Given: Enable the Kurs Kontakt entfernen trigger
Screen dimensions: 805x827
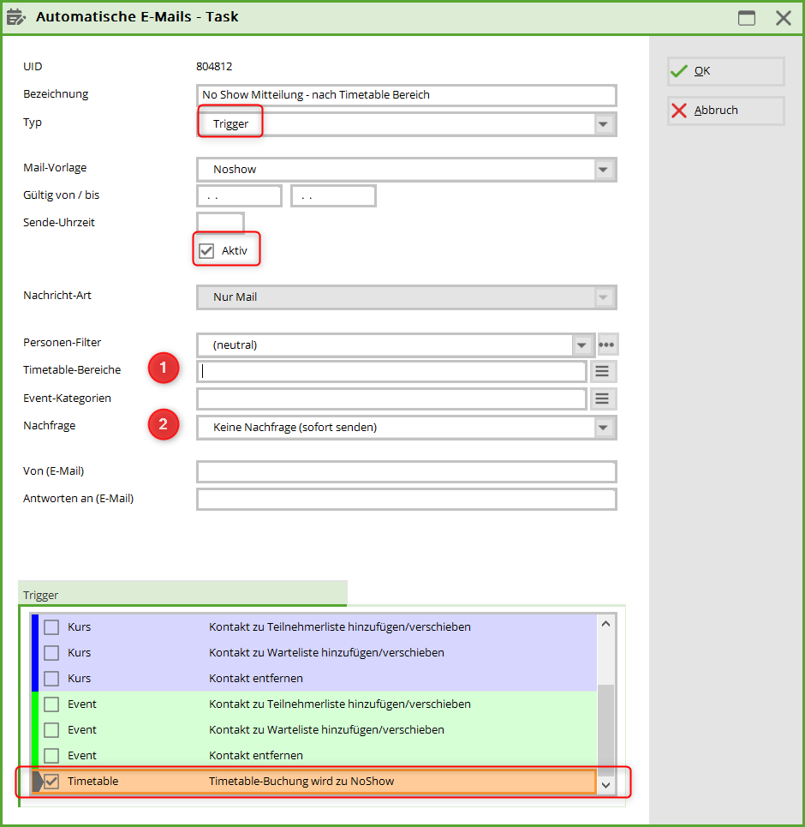Looking at the screenshot, I should (x=51, y=679).
